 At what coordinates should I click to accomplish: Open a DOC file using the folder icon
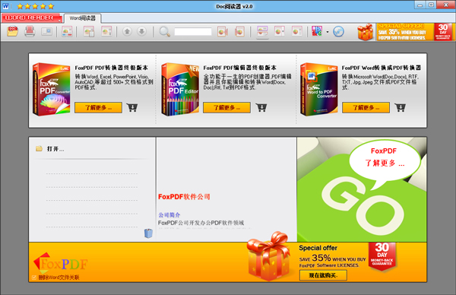point(13,31)
